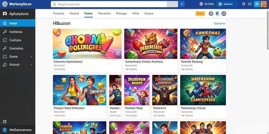Open the dark masked villain game thumbnail
Viewport: 269px width, 134px height.
tap(165, 90)
